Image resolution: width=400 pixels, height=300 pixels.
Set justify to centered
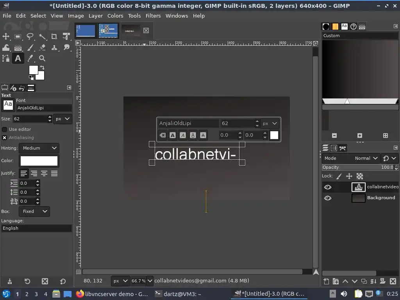(44, 173)
